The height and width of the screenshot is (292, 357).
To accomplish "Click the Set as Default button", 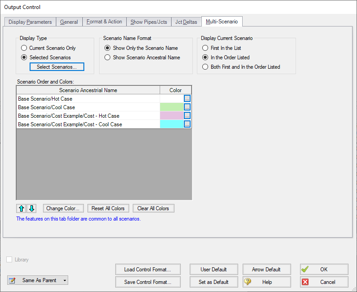I will point(213,282).
